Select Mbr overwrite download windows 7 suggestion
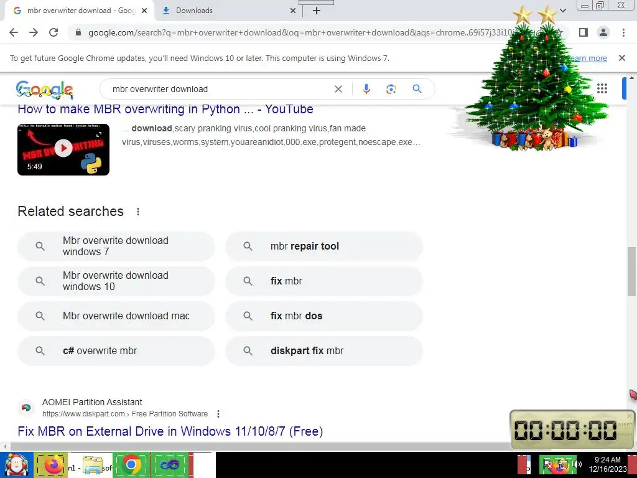 point(116,246)
